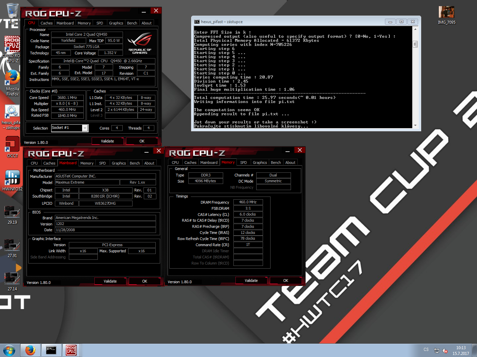Click the Bus Speed value 460.0 MHz
The image size is (477, 357).
click(x=67, y=109)
